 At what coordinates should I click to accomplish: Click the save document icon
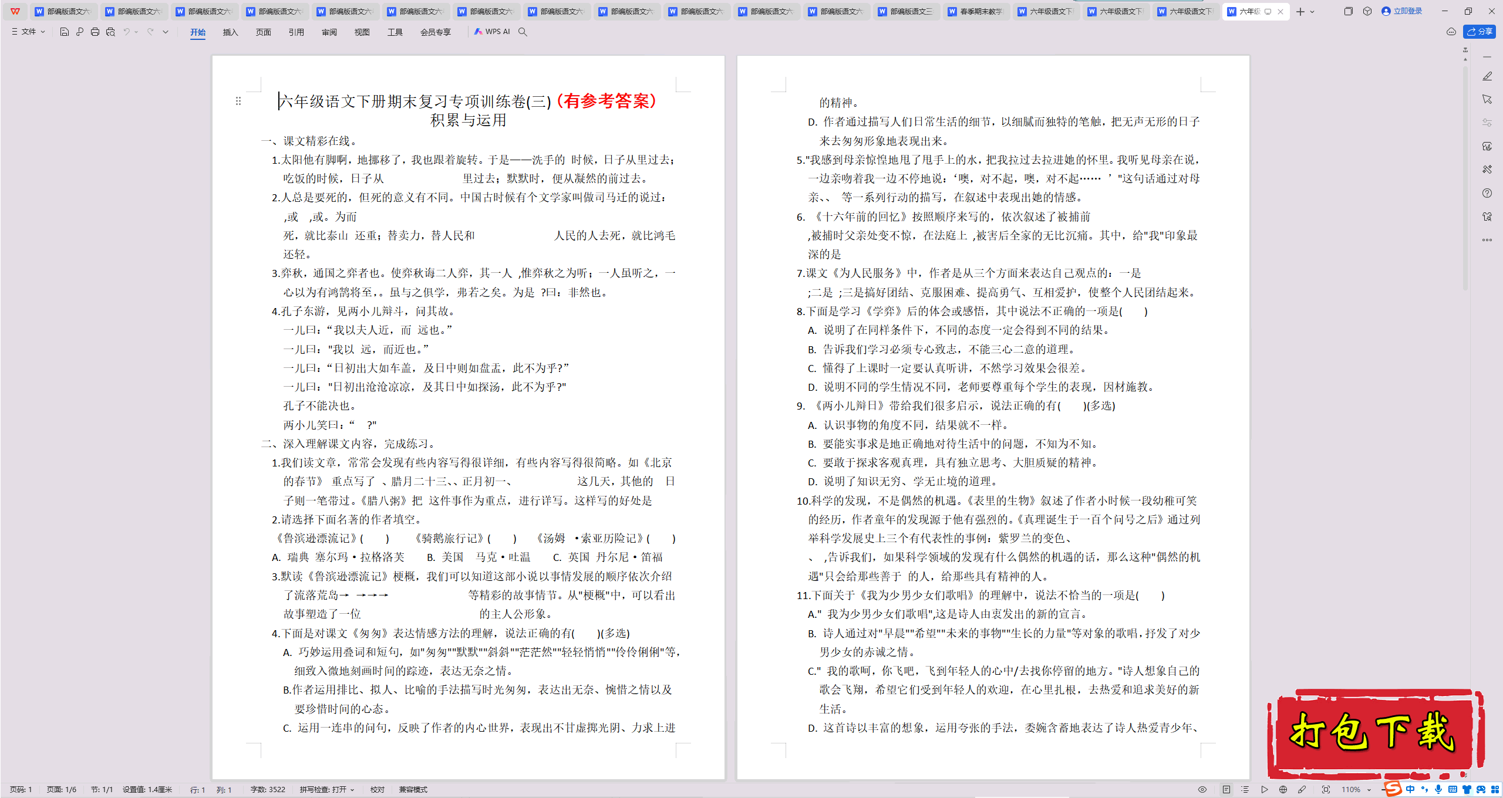coord(65,32)
